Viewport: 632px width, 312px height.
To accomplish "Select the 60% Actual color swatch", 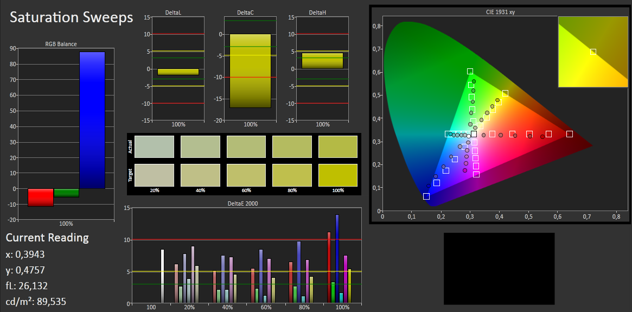I will [x=246, y=147].
